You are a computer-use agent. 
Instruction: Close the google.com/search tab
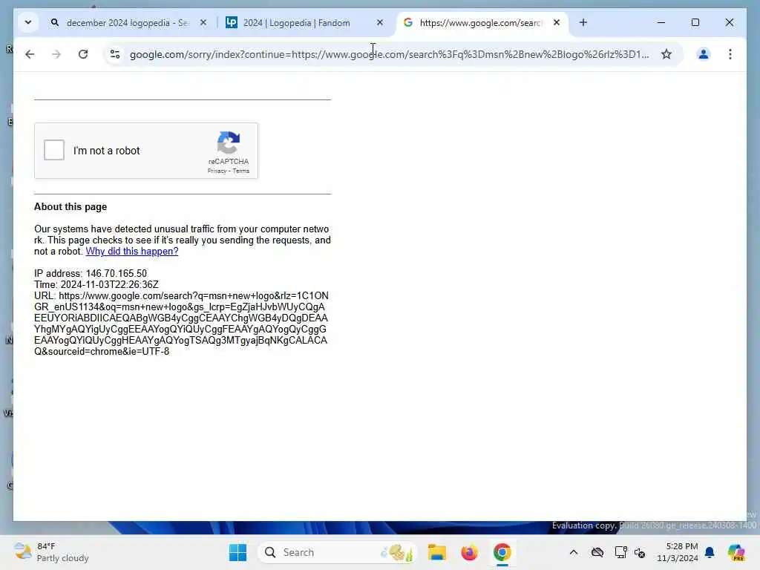[x=557, y=23]
